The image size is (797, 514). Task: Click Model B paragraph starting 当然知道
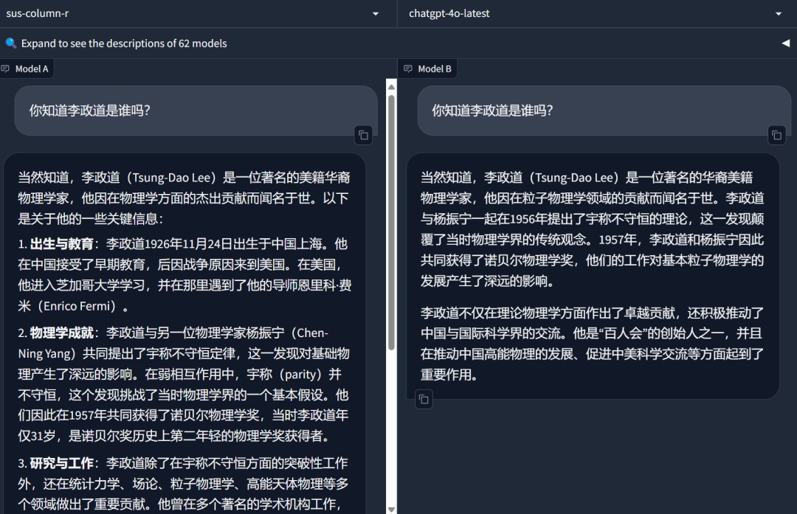pyautogui.click(x=592, y=229)
